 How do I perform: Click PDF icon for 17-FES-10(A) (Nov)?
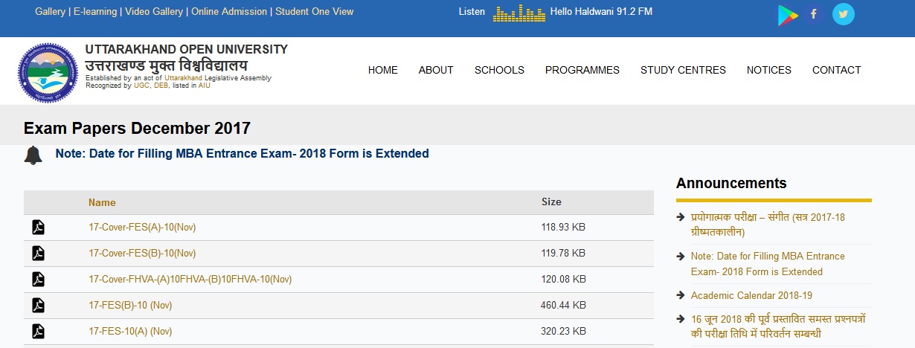(x=39, y=331)
